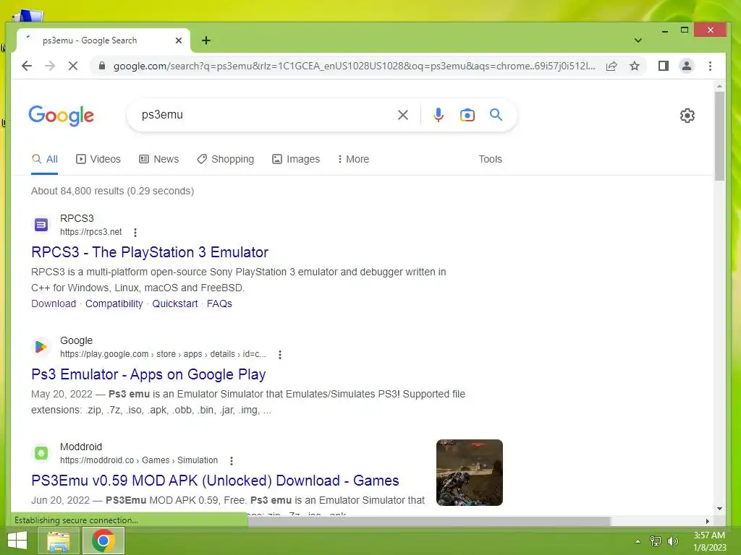Open the RPCS3 FAQs sitelink
741x555 pixels.
(219, 304)
